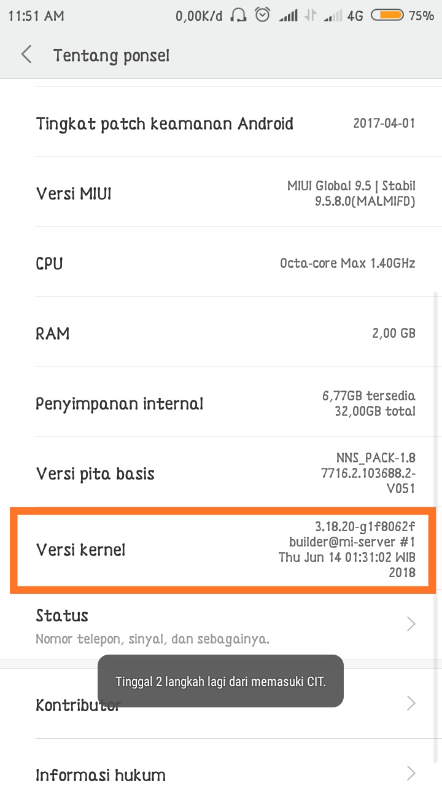Expand Kontributor with its chevron

click(x=411, y=703)
